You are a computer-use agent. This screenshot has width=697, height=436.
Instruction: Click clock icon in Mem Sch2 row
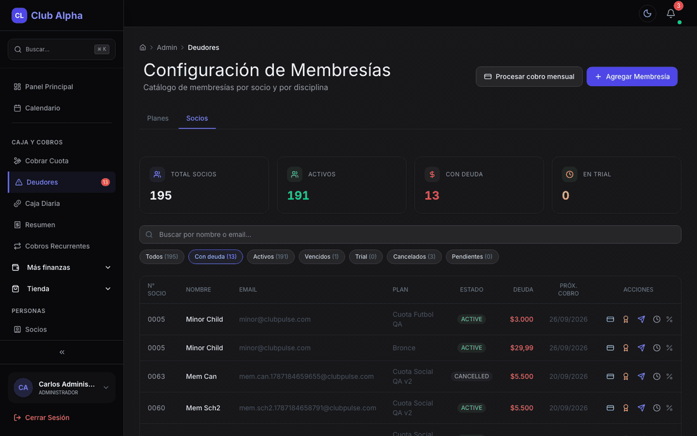click(656, 407)
